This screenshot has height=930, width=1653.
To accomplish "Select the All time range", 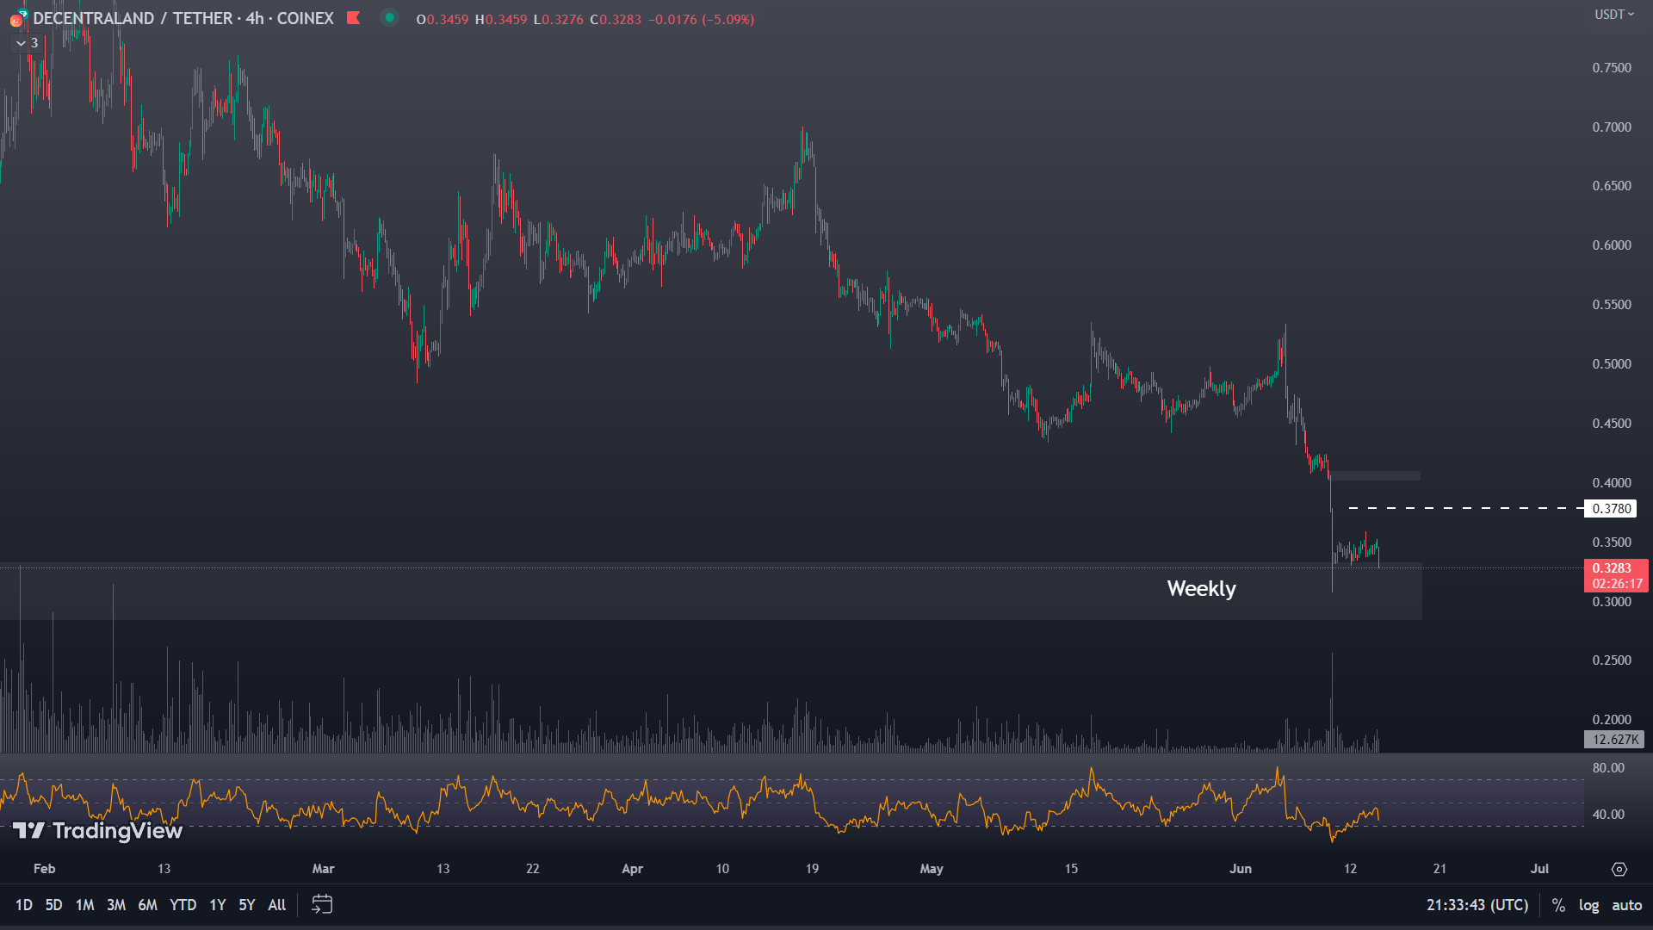I will pyautogui.click(x=277, y=905).
